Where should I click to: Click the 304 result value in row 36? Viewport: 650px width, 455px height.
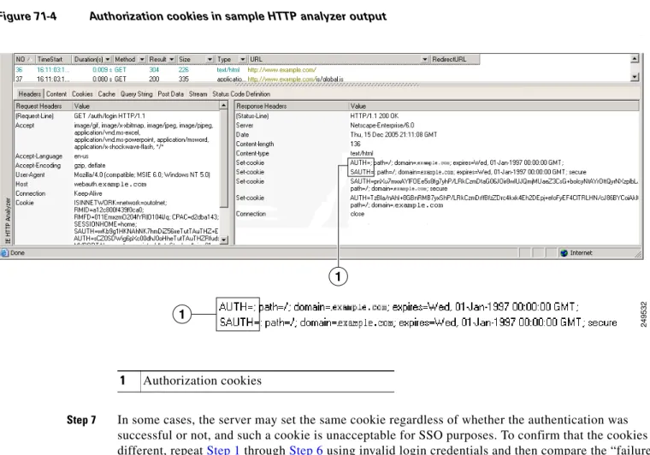coord(154,70)
